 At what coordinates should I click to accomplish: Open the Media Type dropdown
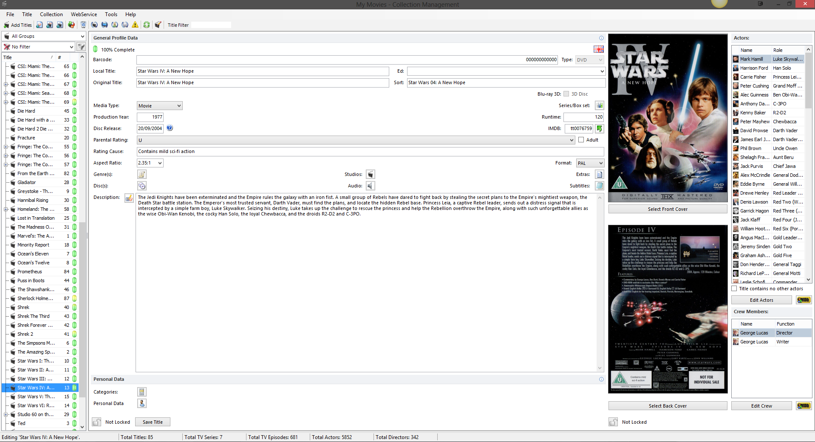click(159, 106)
